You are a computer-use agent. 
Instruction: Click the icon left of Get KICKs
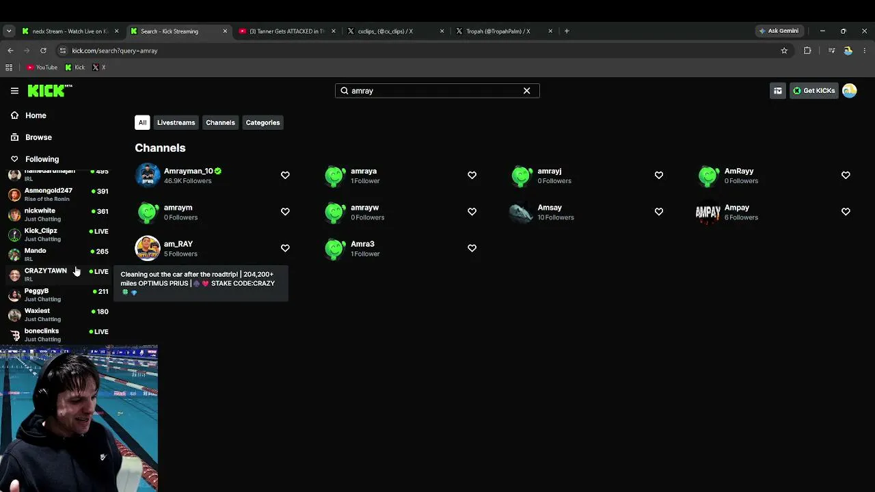778,91
